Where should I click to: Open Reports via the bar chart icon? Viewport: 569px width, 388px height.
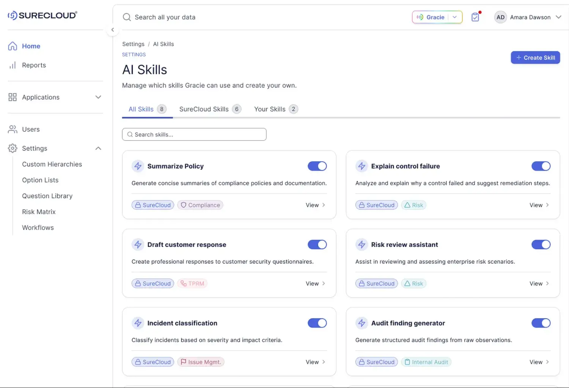tap(13, 65)
